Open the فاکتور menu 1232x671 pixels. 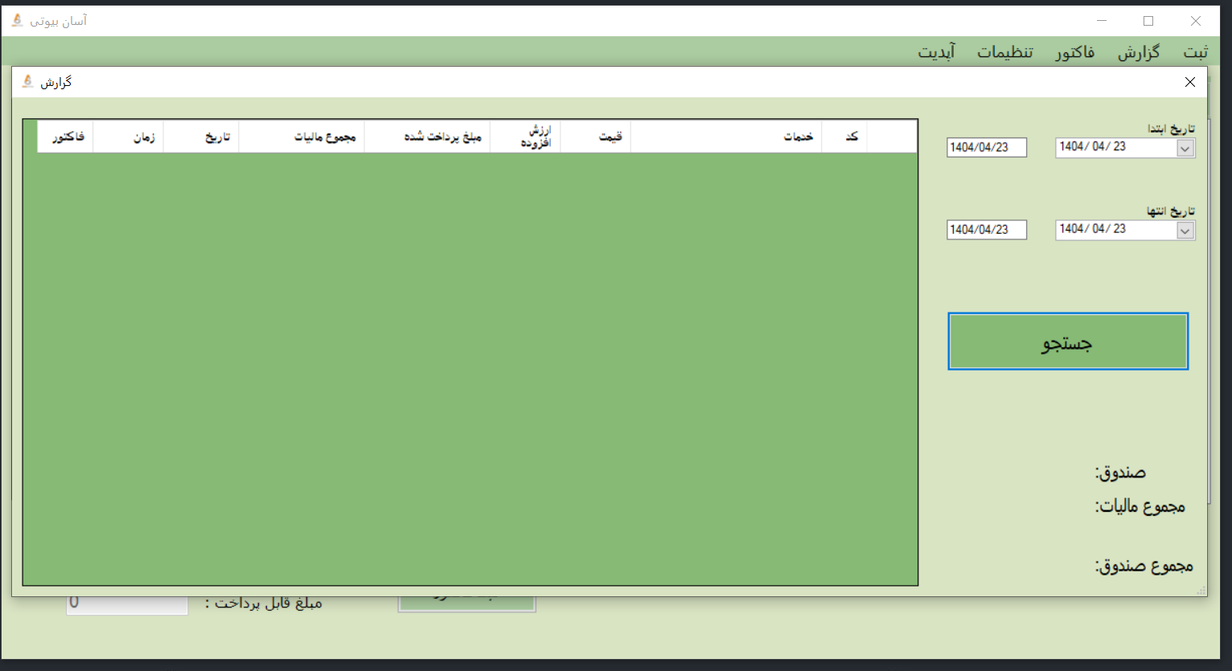1074,52
